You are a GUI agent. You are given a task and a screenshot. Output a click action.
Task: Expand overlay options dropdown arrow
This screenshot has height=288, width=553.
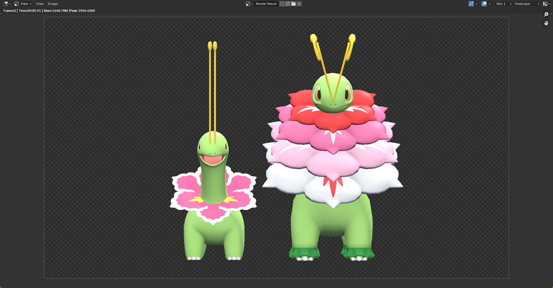489,4
